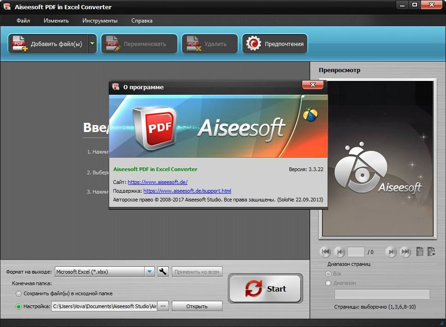Click the green Aiseesoft PDF in Excel Converter title

click(x=155, y=169)
